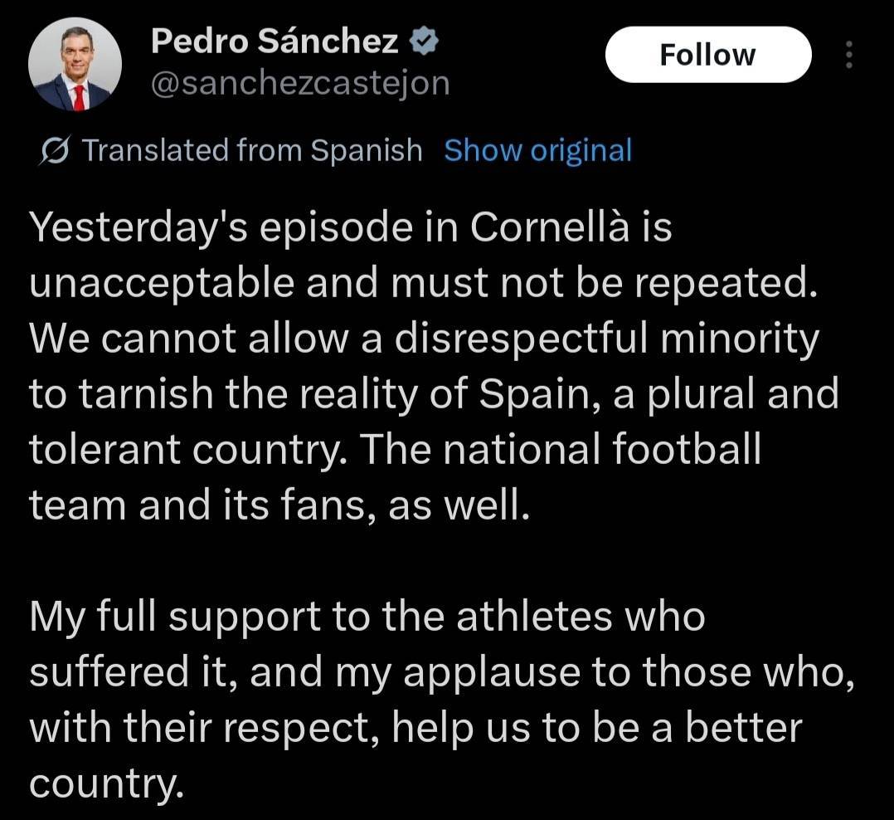The image size is (894, 820).
Task: Expand account details by clicking the username
Action: [302, 82]
